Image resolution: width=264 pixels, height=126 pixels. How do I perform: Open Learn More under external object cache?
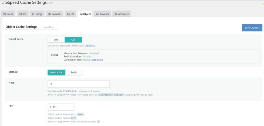pyautogui.click(x=90, y=46)
